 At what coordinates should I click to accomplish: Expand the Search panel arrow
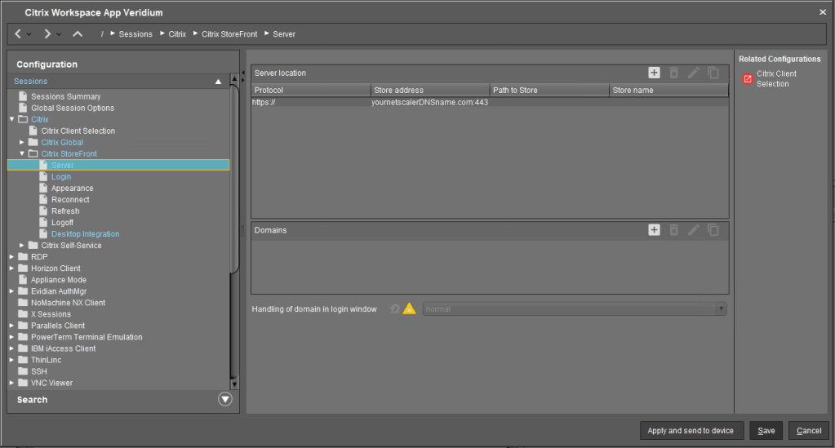click(x=225, y=399)
